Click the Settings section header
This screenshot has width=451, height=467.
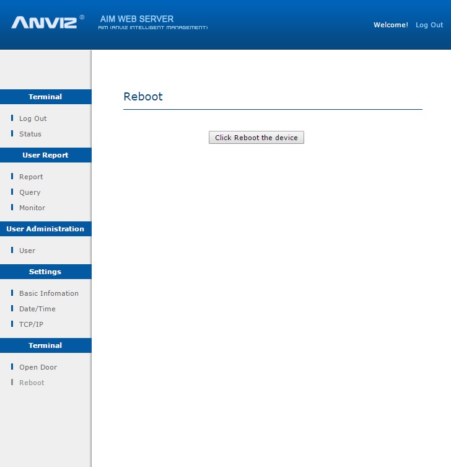45,272
